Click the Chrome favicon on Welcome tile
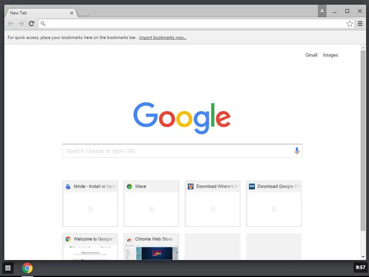The width and height of the screenshot is (369, 277). point(68,239)
